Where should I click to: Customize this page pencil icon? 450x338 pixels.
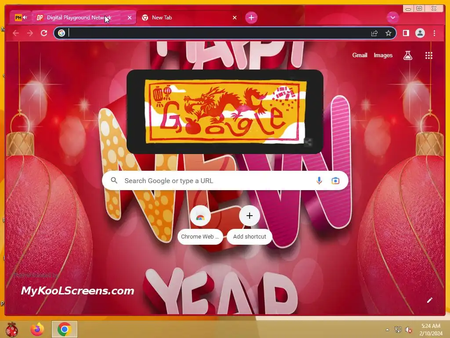pos(429,300)
